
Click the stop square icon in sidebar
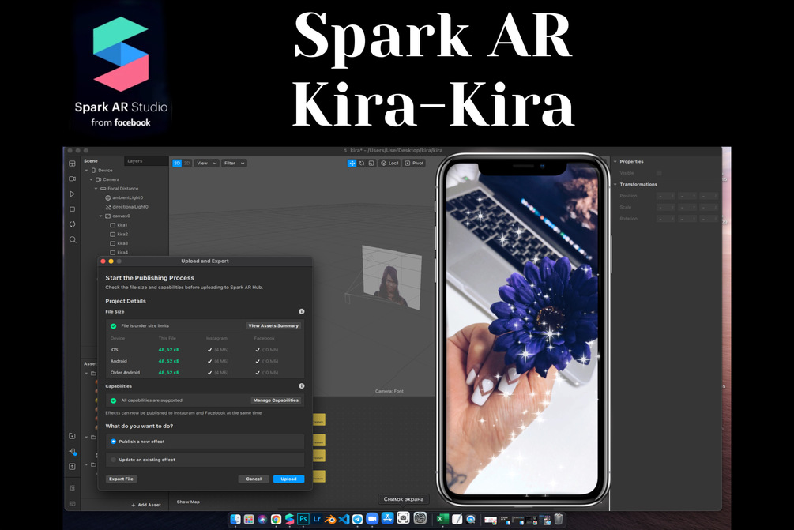pos(73,209)
